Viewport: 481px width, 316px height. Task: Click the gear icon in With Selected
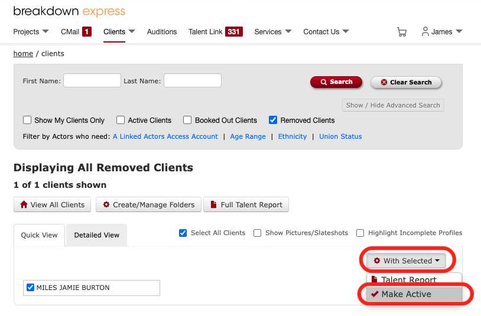[x=376, y=260]
